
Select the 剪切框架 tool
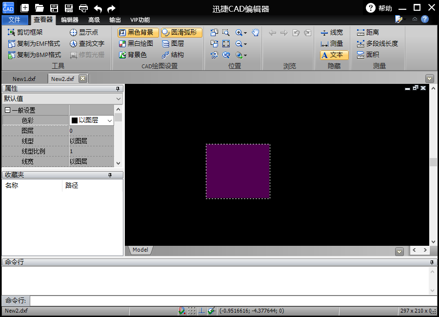coord(25,32)
